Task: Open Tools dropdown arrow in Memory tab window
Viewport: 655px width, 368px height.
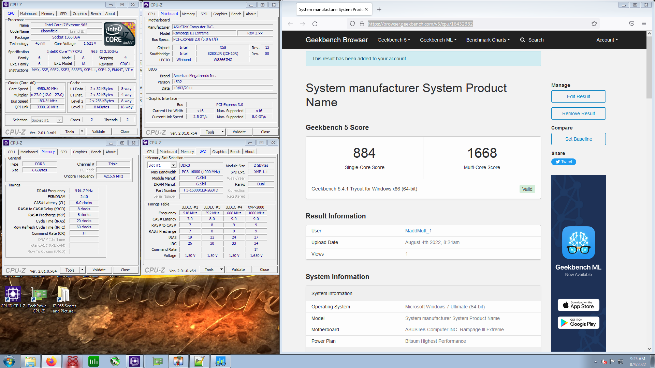Action: [82, 270]
